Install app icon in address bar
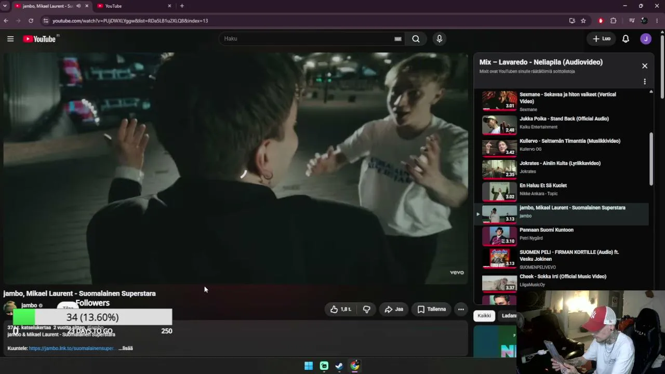Image resolution: width=665 pixels, height=374 pixels. point(572,21)
